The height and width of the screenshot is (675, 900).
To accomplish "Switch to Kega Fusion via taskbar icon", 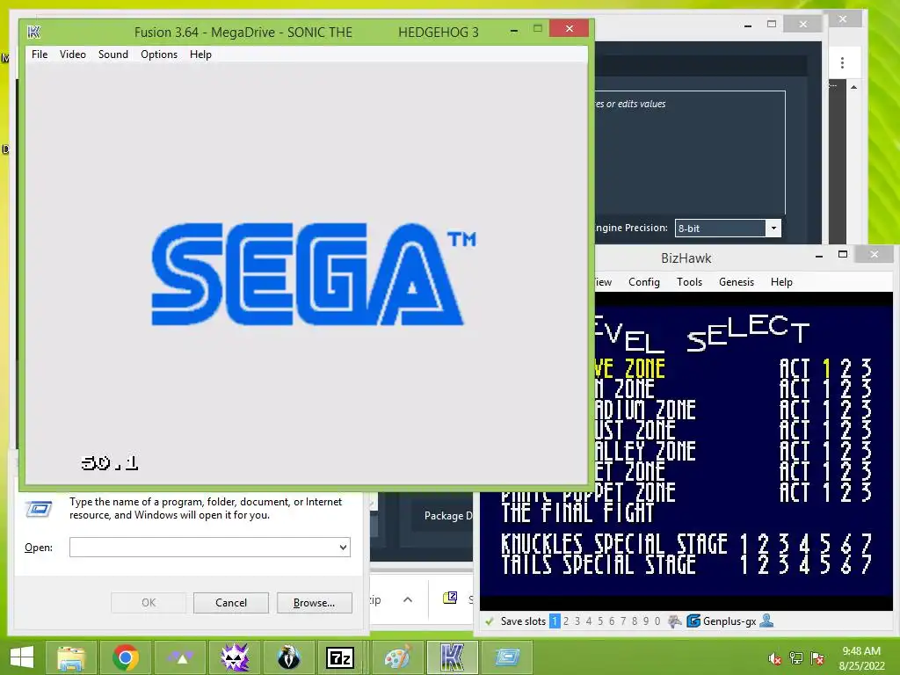I will point(453,657).
